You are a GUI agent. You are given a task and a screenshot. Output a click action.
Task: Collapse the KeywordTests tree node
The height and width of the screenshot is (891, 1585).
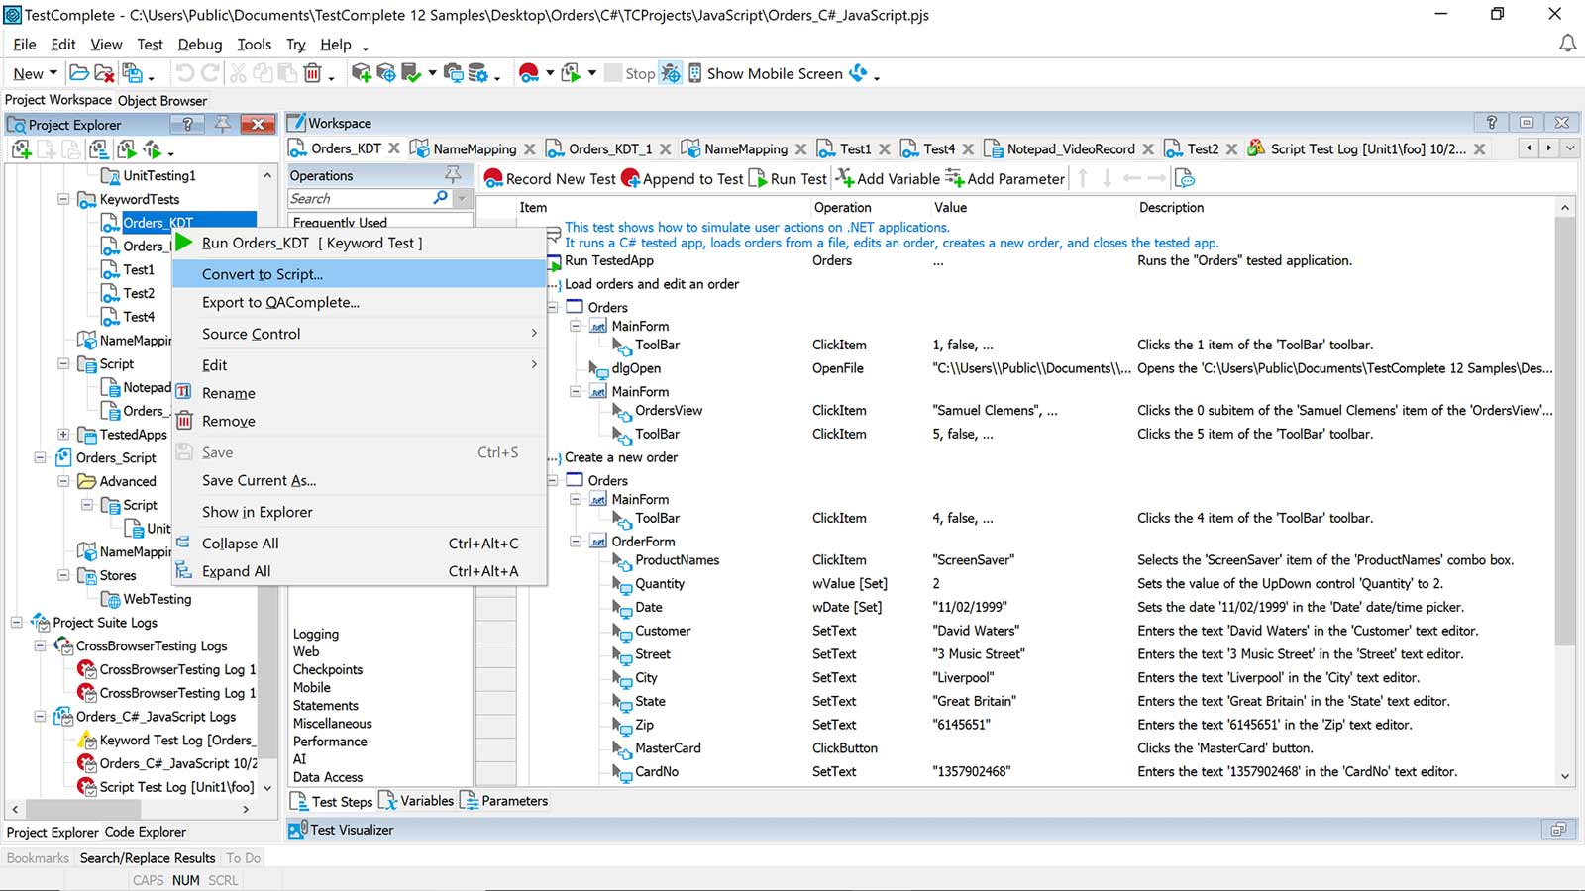63,199
